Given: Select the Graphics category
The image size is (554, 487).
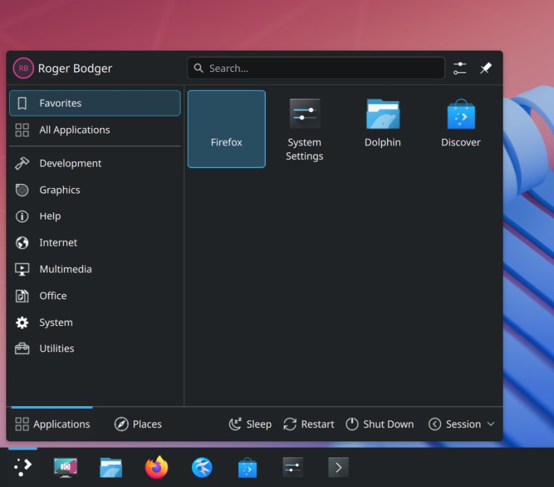Looking at the screenshot, I should point(60,190).
